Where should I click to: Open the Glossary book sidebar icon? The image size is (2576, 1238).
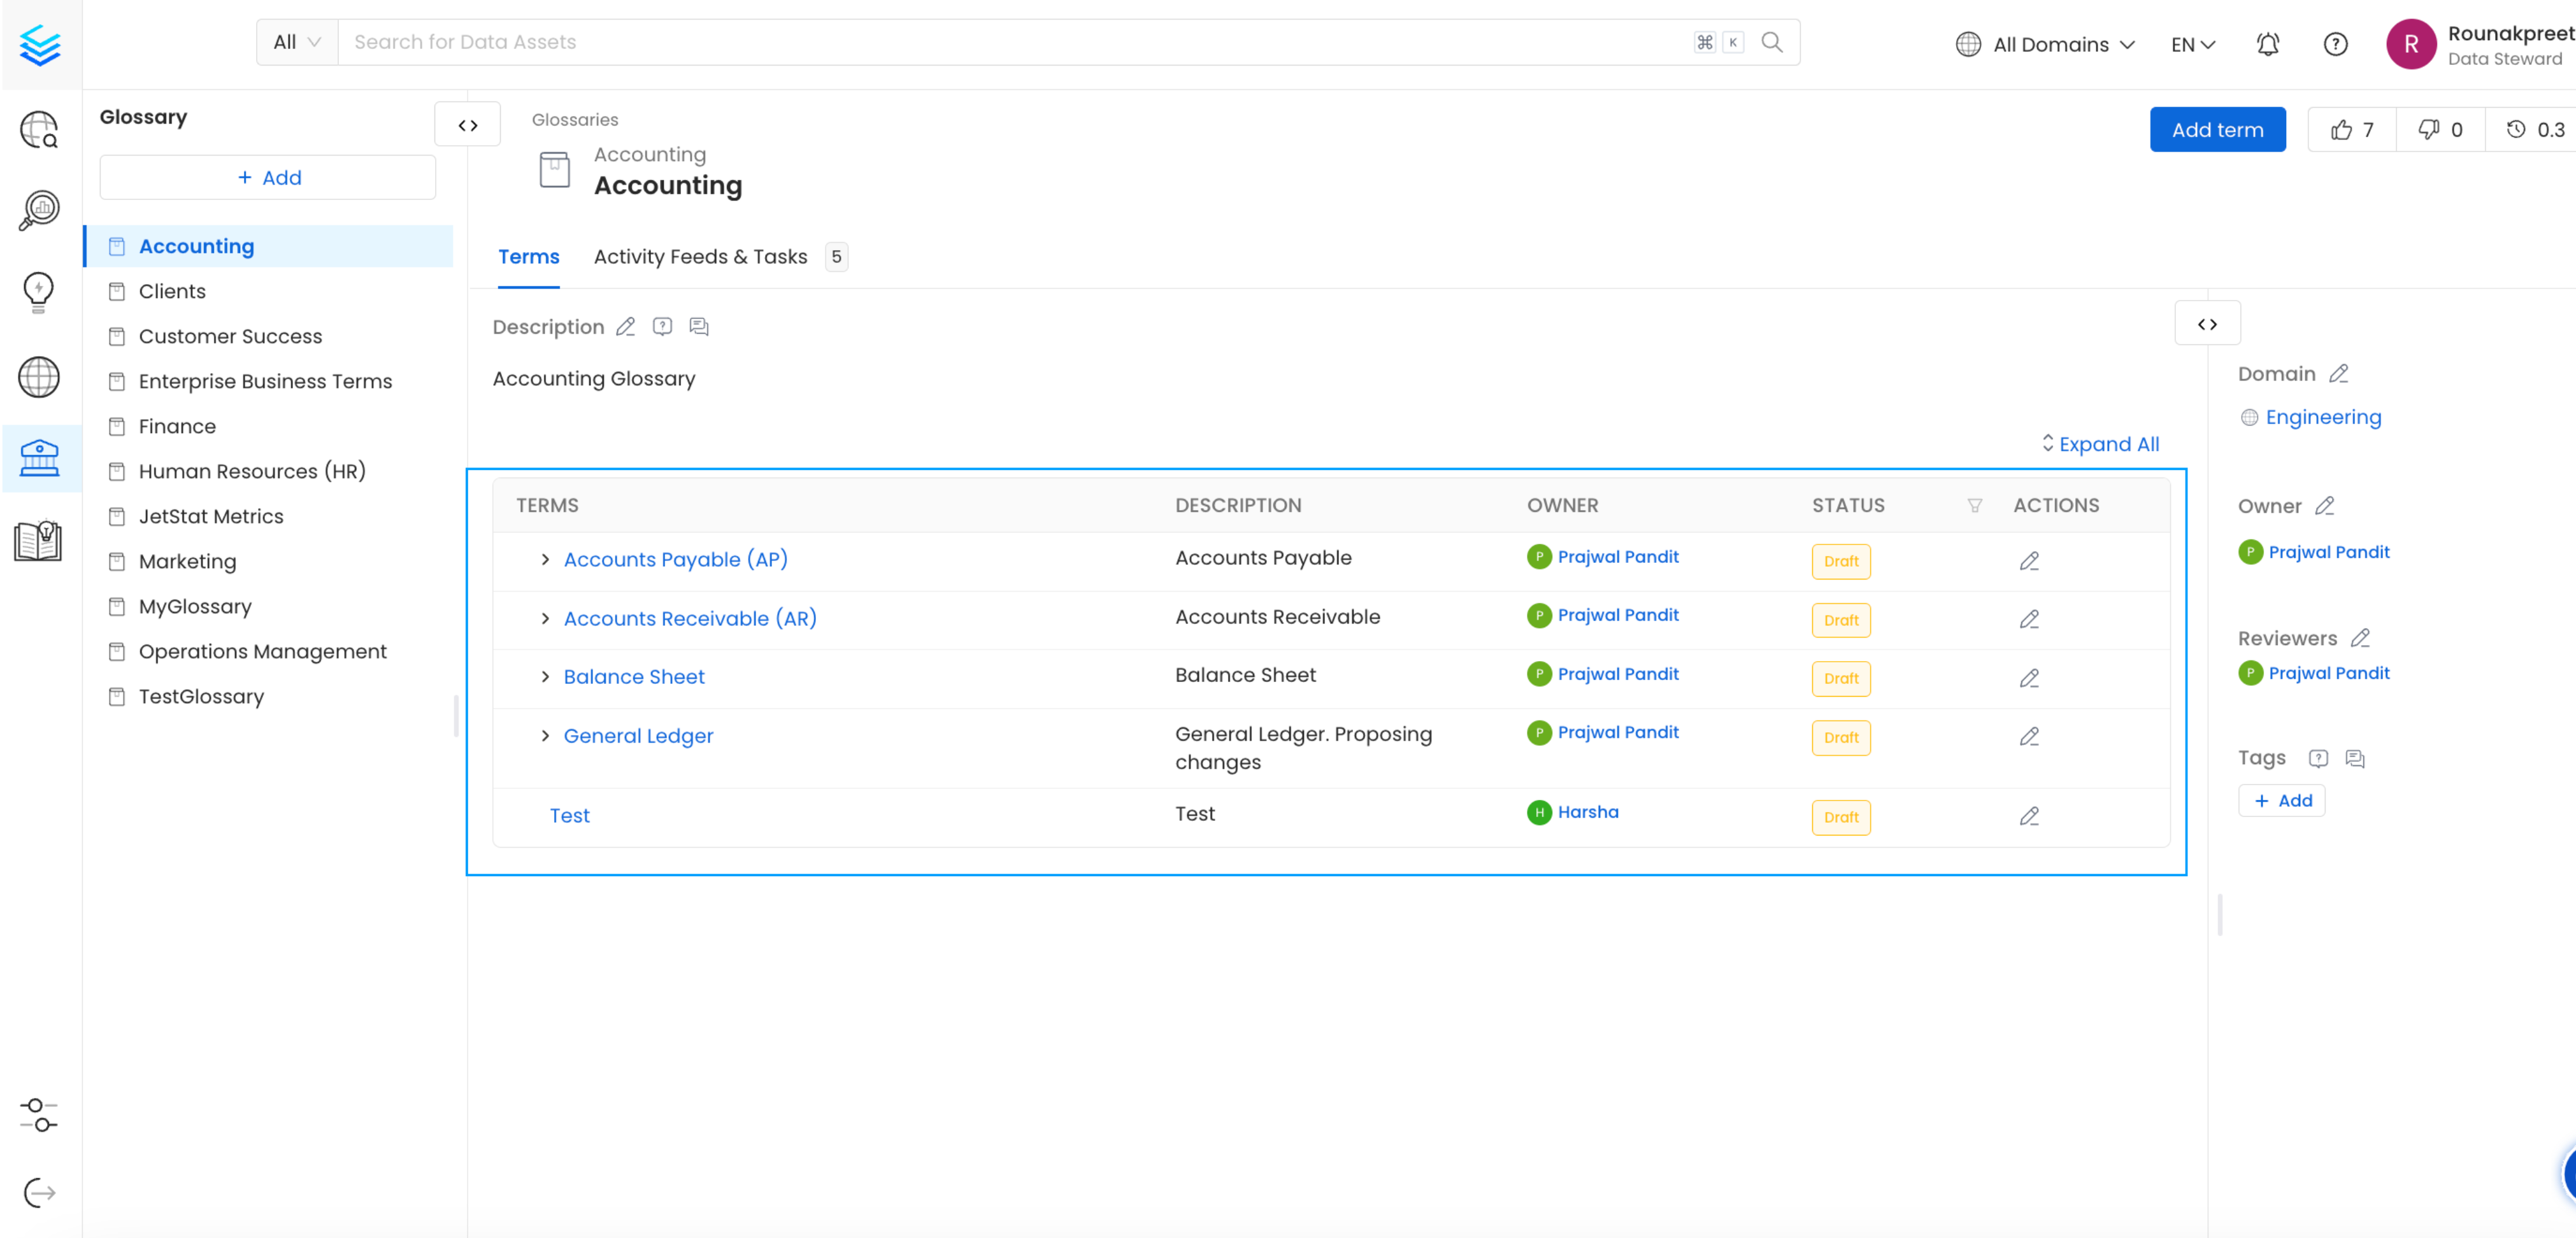point(39,540)
